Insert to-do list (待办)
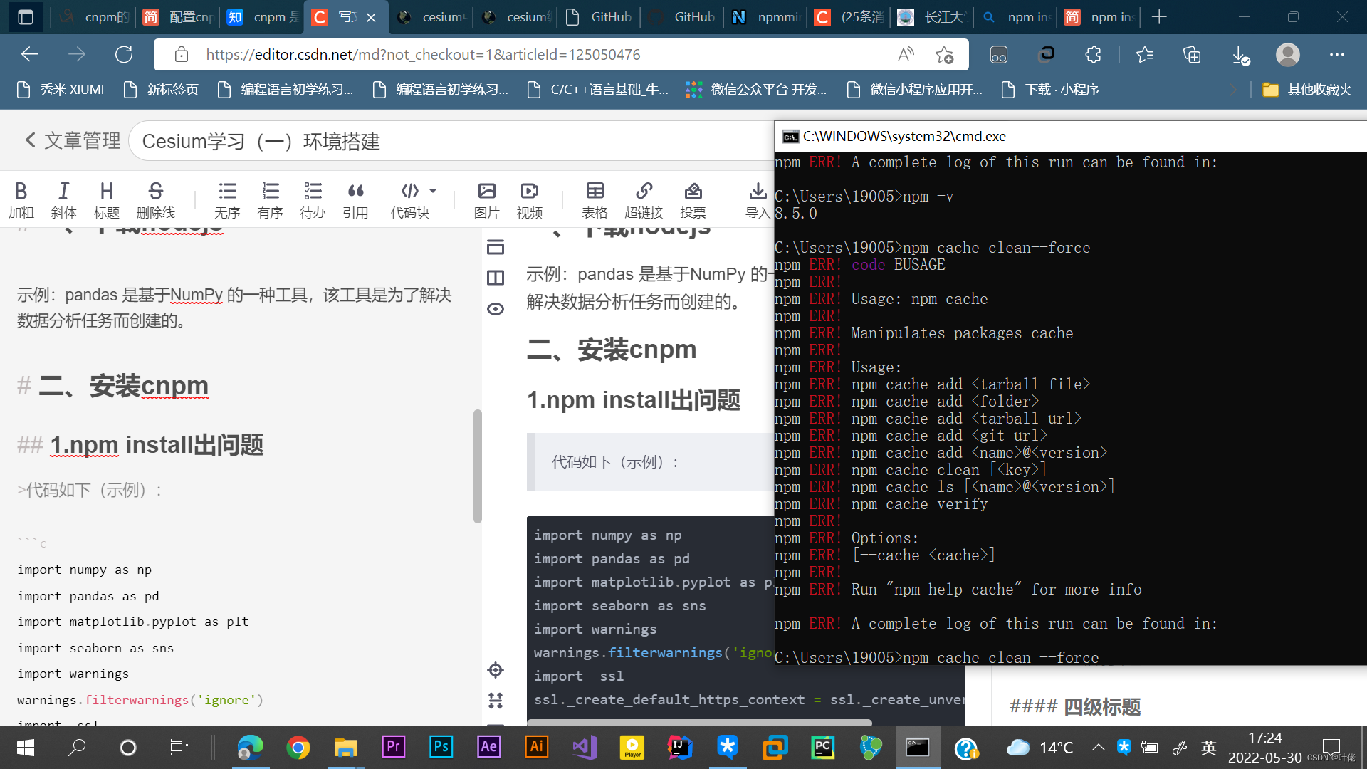Image resolution: width=1367 pixels, height=769 pixels. (x=313, y=199)
